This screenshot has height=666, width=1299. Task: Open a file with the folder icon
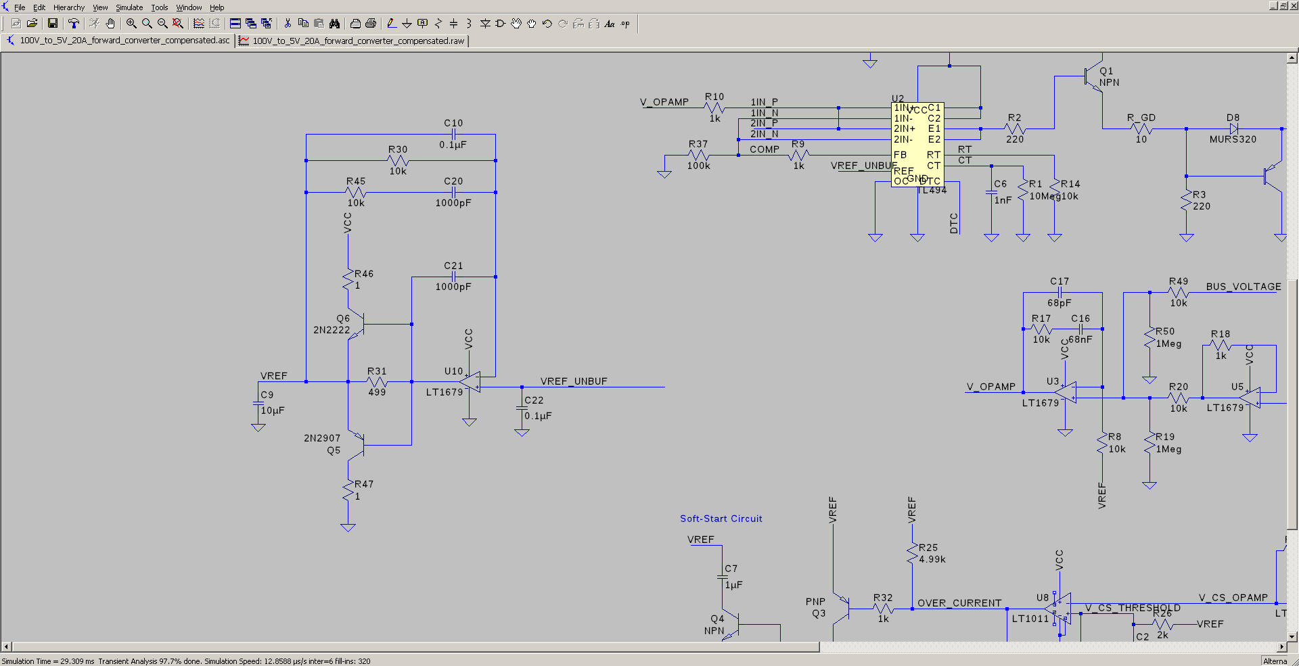tap(32, 24)
